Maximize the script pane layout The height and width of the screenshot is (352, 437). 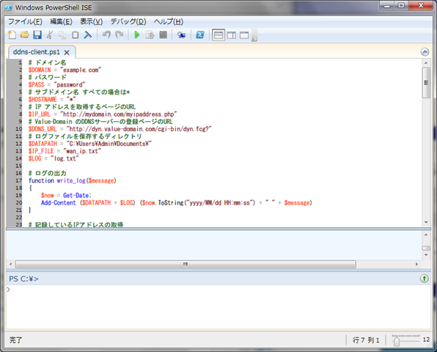(x=244, y=35)
